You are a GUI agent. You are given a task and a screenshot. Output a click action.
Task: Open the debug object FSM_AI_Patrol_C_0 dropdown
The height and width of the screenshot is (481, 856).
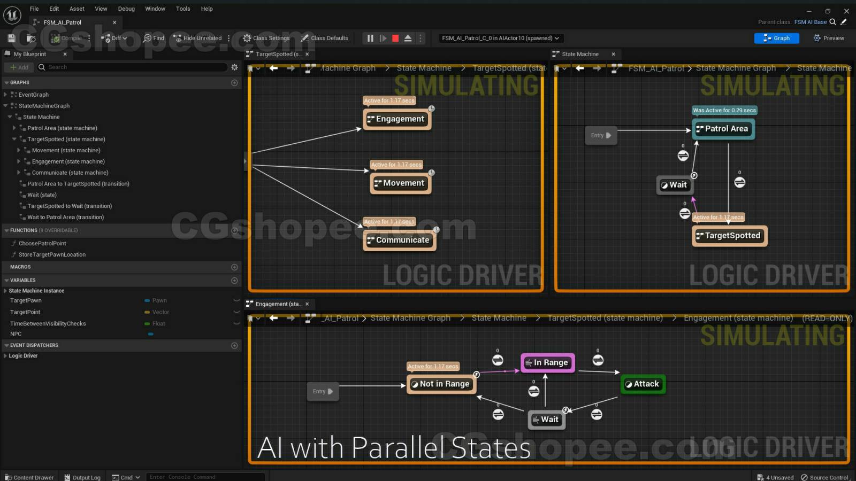pos(501,38)
